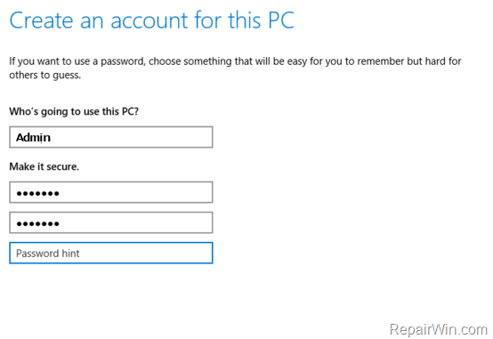Click the 'Create an account for this PC' heading

[x=151, y=20]
